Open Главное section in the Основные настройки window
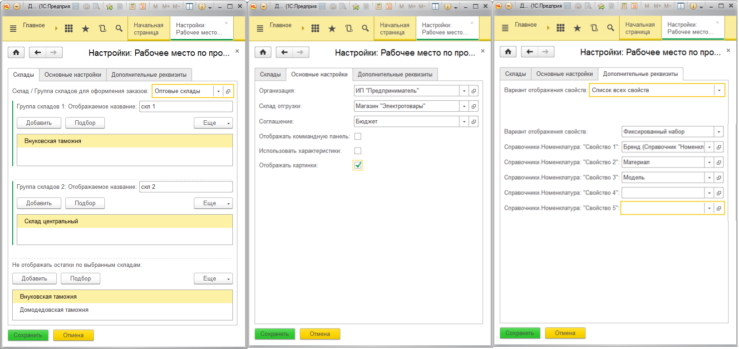Screen dimensions: 739x349 click(x=281, y=25)
